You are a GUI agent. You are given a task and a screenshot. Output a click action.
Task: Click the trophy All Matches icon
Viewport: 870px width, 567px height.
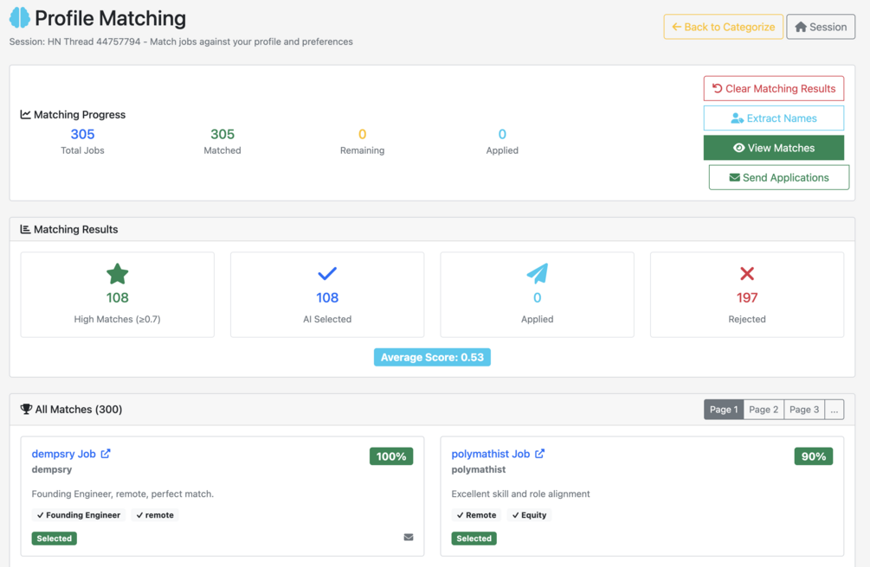[x=26, y=409]
